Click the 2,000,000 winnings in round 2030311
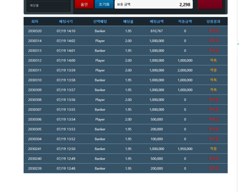 click(x=185, y=70)
